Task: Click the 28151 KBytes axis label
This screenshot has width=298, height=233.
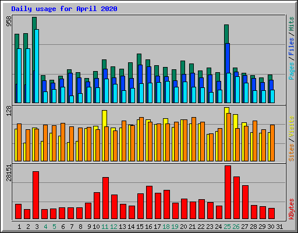Action: click(x=9, y=173)
